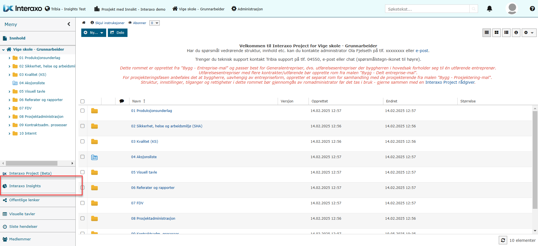Image resolution: width=538 pixels, height=246 pixels.
Task: Check the 08 Prosjektadministrasjon row
Action: [82, 218]
